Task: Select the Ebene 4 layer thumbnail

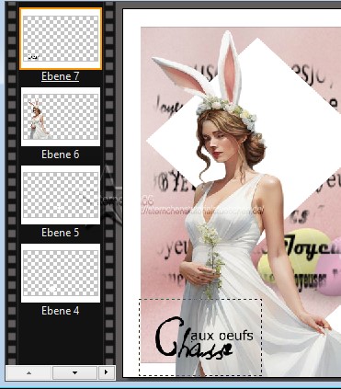Action: [61, 273]
